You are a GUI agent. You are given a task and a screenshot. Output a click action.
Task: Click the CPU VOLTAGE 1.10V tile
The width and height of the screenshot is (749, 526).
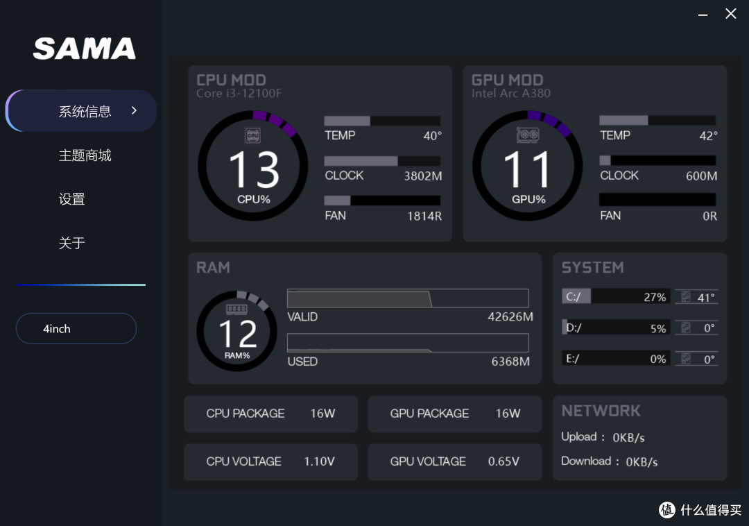pyautogui.click(x=271, y=462)
